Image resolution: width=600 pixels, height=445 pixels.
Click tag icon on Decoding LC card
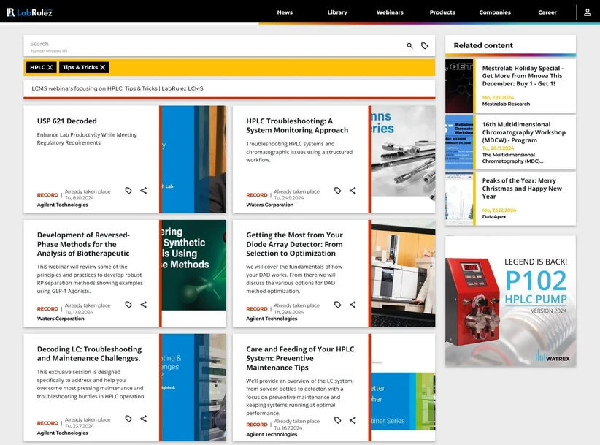[128, 419]
